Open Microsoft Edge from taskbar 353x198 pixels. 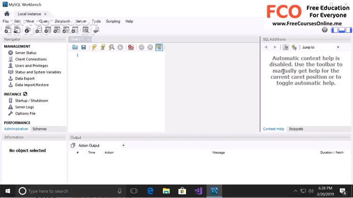click(150, 191)
